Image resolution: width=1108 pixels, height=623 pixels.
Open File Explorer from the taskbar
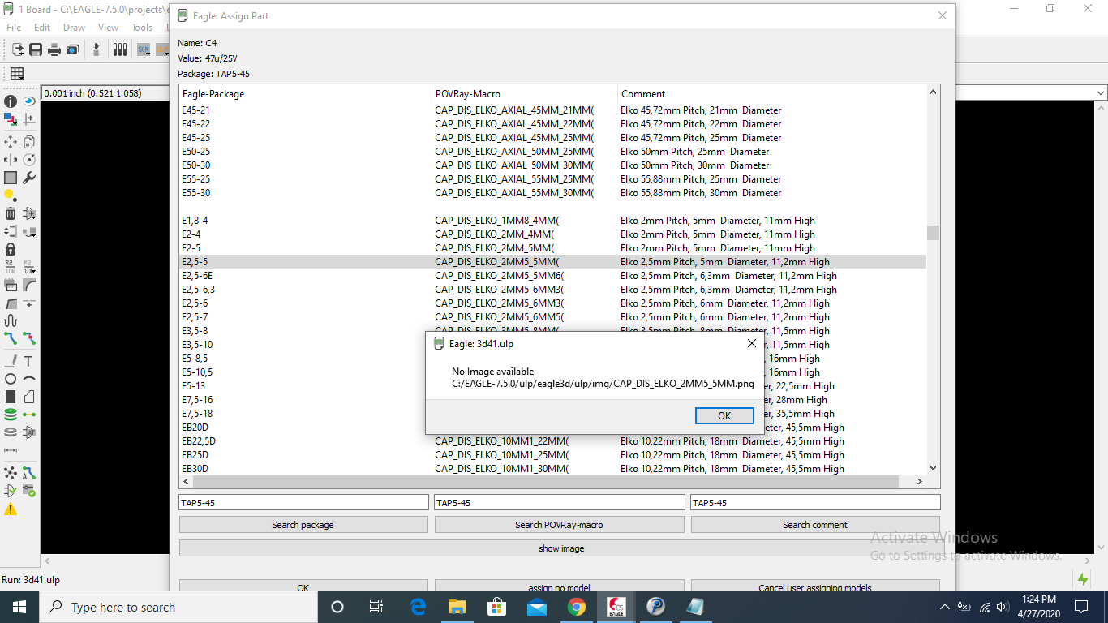[457, 607]
